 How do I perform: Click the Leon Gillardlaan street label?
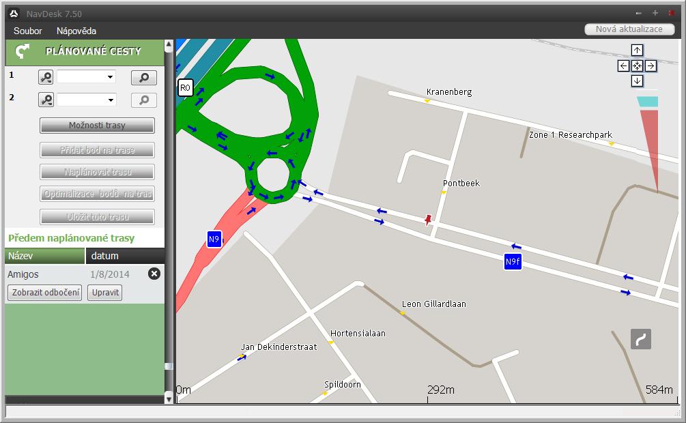[x=434, y=304]
